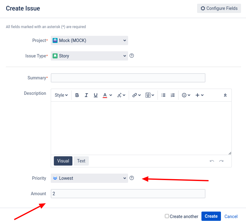Enable the Create another checkbox
The height and width of the screenshot is (223, 246).
[167, 216]
